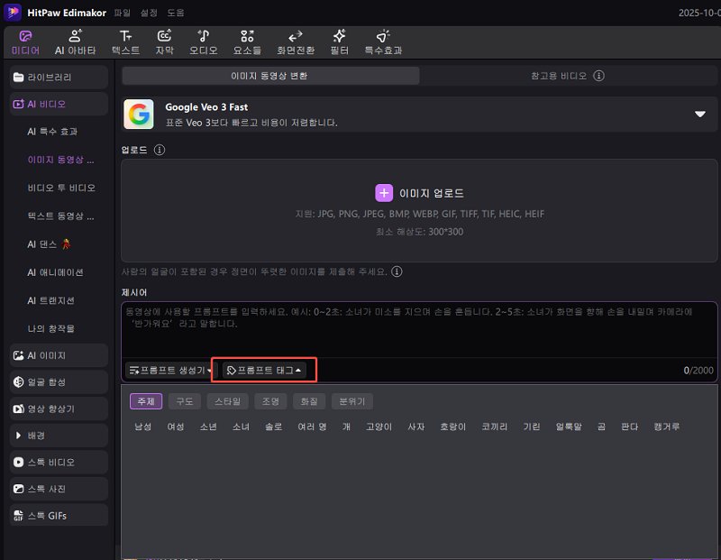
Task: Select the 화면전환 transition icon
Action: (x=295, y=36)
